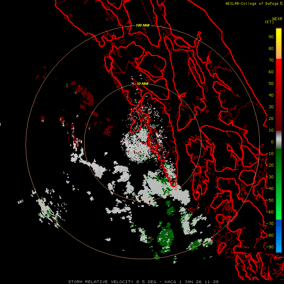
Task: Click the positive 90 scale value
Action: pyautogui.click(x=271, y=37)
